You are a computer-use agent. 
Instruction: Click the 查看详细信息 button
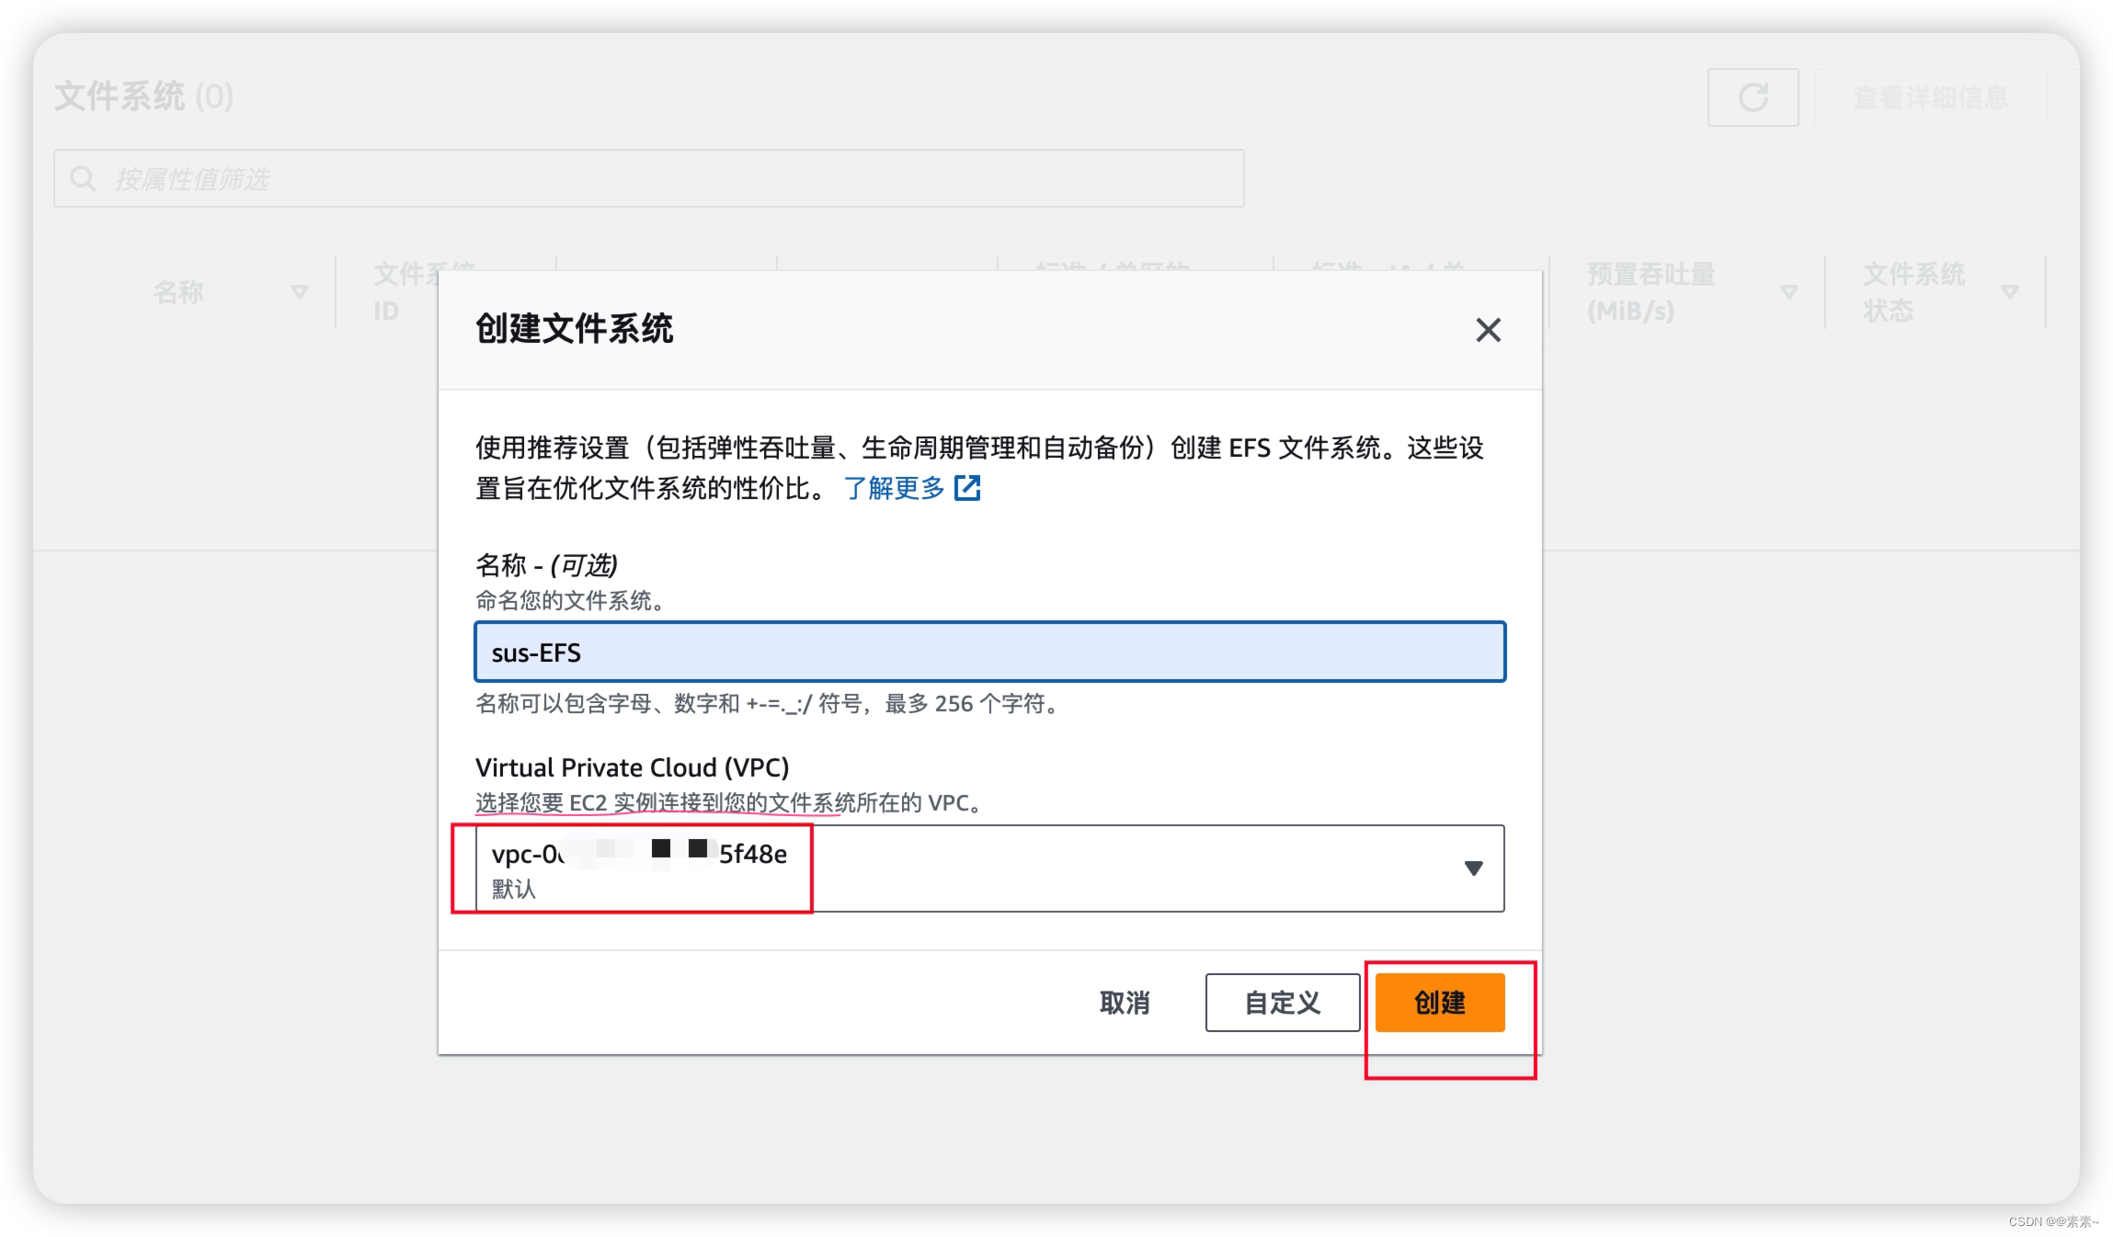[1931, 97]
